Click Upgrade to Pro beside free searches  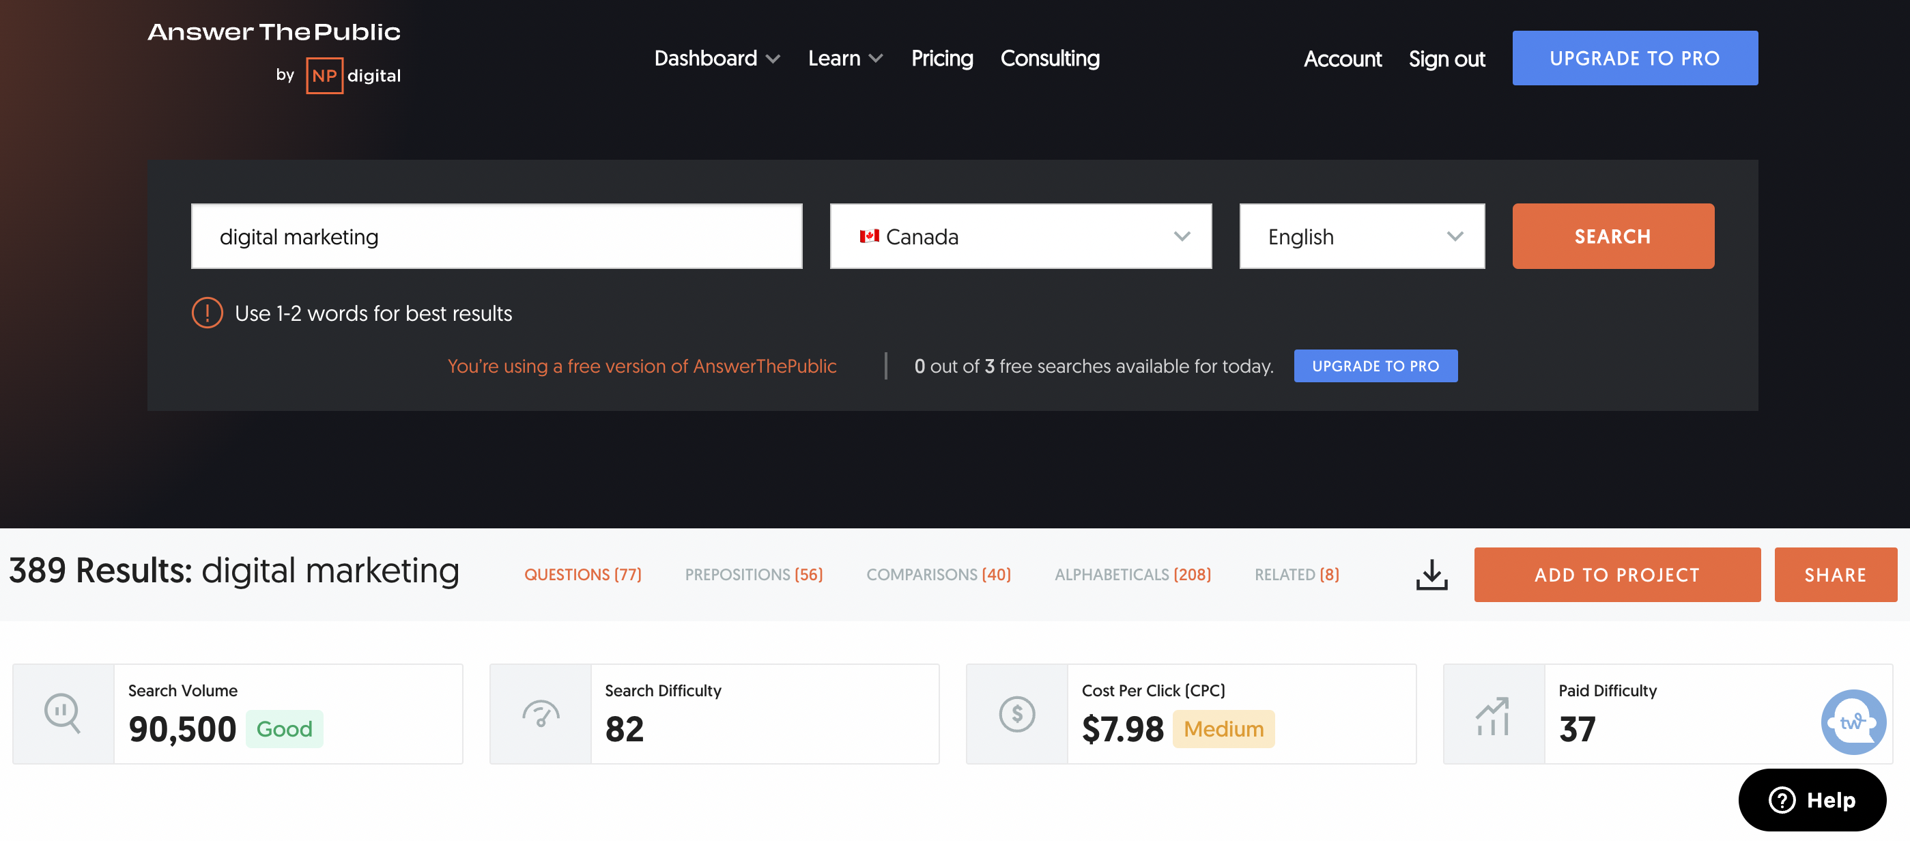[x=1376, y=366]
